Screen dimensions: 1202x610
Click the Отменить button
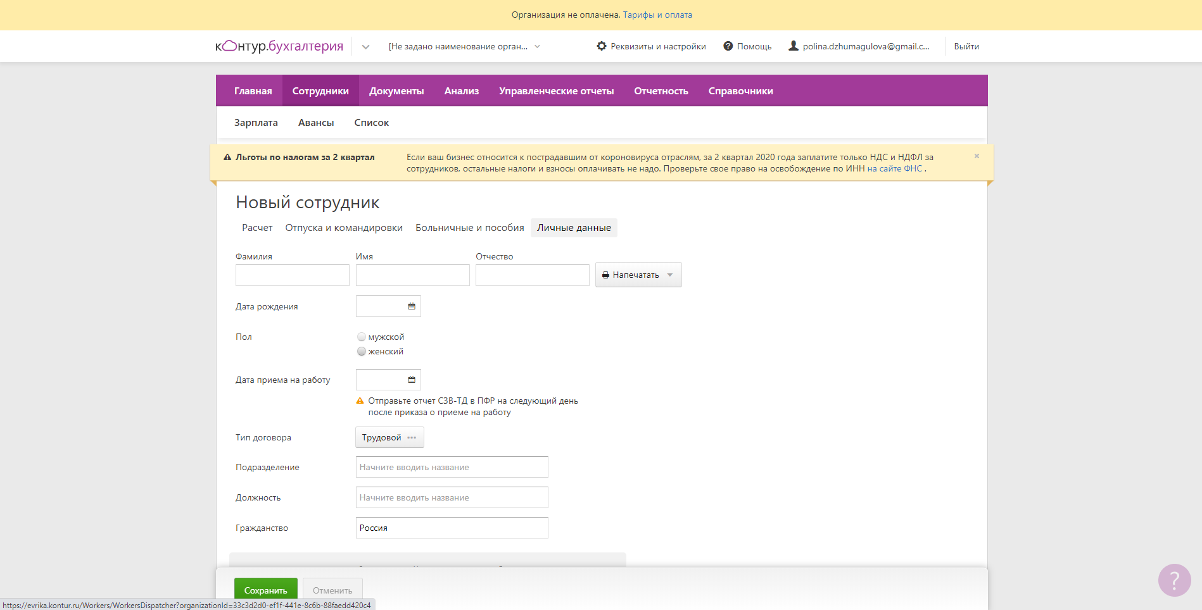(x=332, y=590)
